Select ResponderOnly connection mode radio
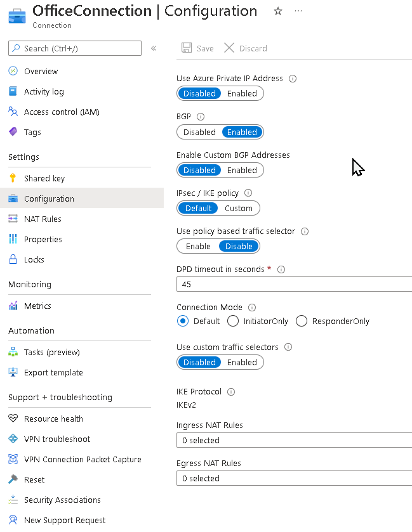Screen dimensions: 412x532 point(302,321)
